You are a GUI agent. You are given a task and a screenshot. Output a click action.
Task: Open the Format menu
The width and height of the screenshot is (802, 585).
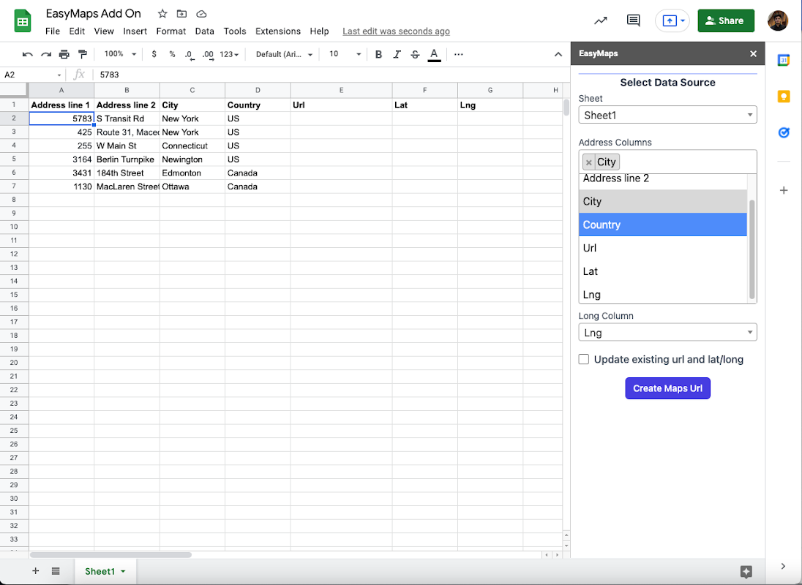170,31
